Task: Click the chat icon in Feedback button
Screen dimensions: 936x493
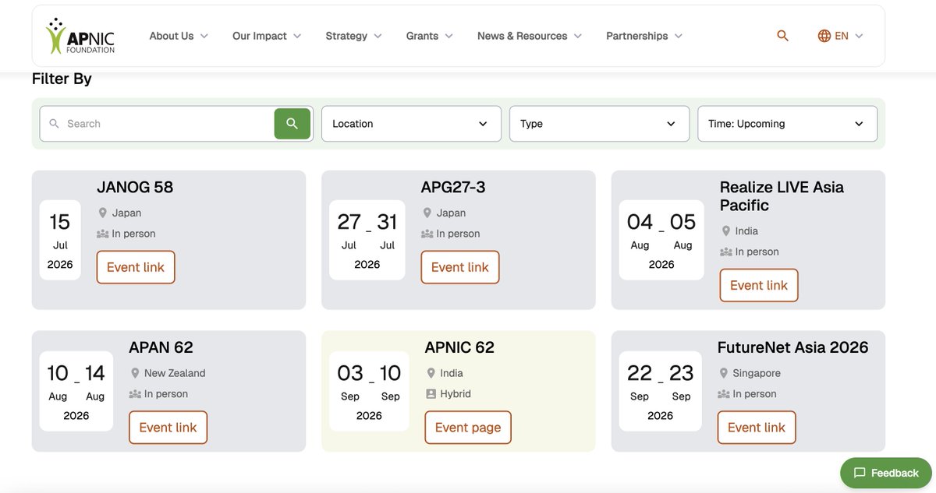Action: click(860, 473)
